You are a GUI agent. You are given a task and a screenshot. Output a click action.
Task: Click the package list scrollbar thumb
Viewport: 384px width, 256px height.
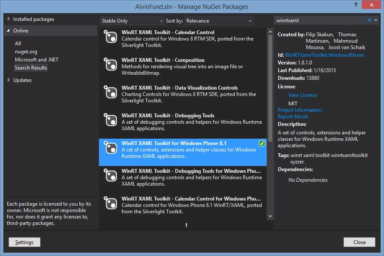[270, 88]
